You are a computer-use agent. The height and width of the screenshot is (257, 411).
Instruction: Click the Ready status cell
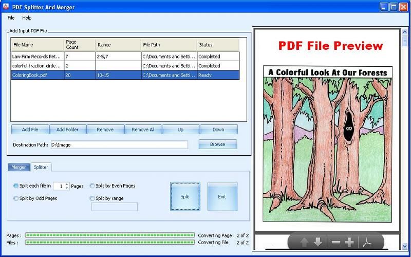pos(218,75)
